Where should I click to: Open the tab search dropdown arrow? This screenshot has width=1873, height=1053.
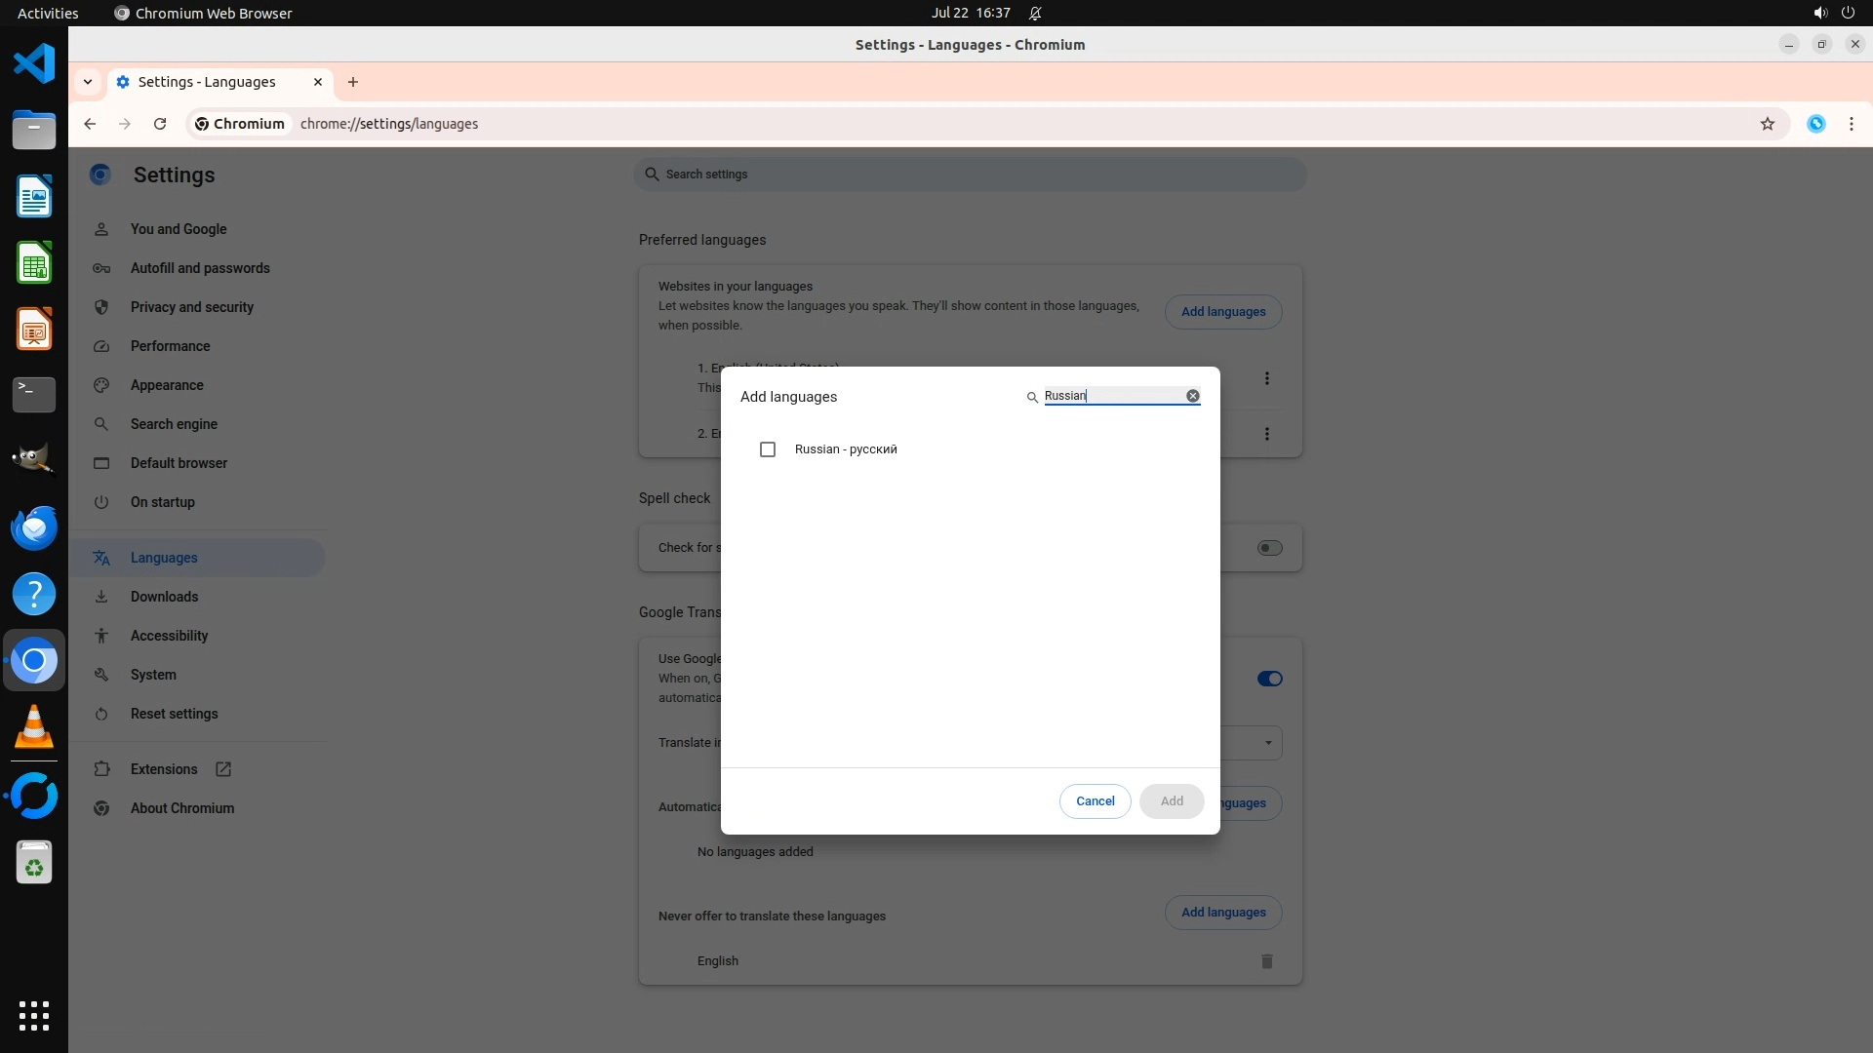[x=88, y=82]
